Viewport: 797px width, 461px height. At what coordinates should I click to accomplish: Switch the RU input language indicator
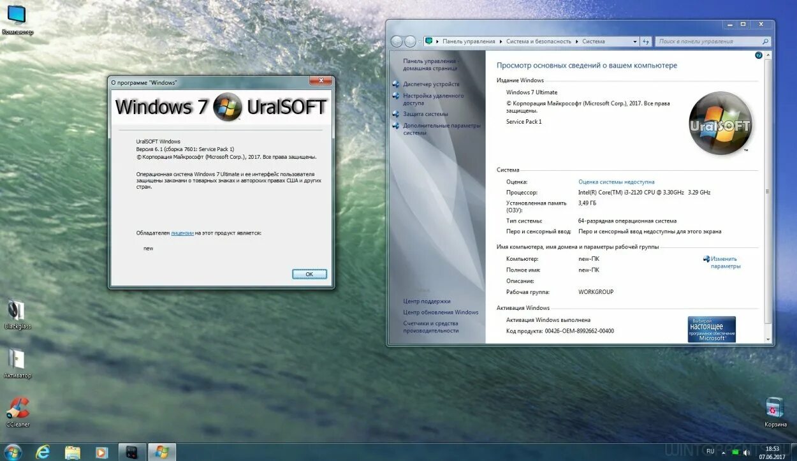pyautogui.click(x=709, y=452)
